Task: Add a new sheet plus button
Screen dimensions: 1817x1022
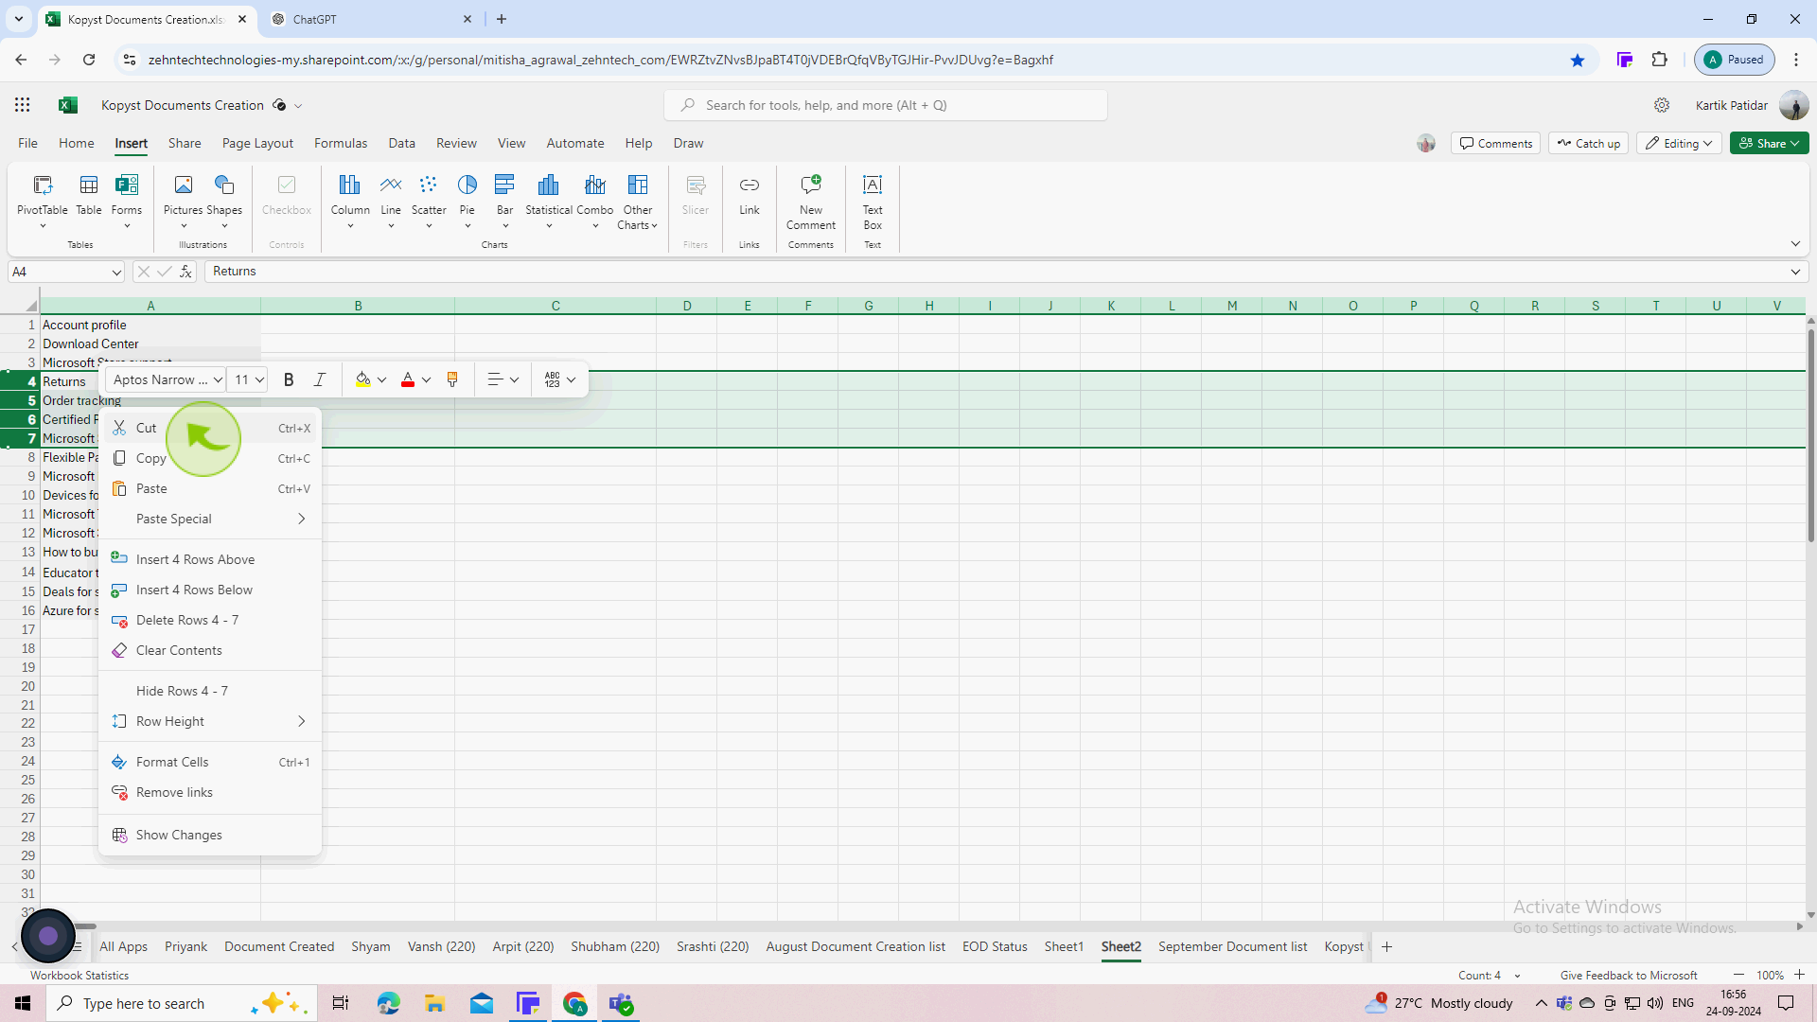Action: [x=1386, y=946]
